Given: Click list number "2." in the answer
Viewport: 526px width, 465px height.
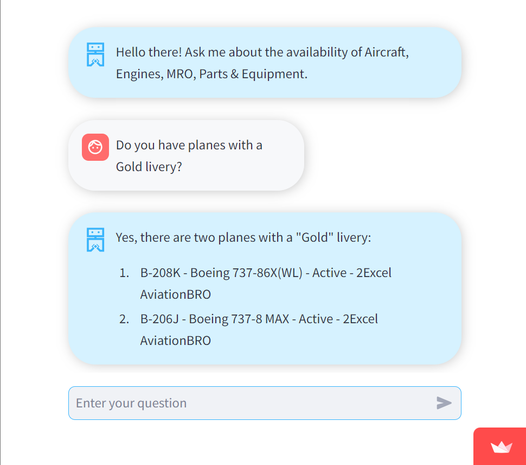Looking at the screenshot, I should click(124, 319).
